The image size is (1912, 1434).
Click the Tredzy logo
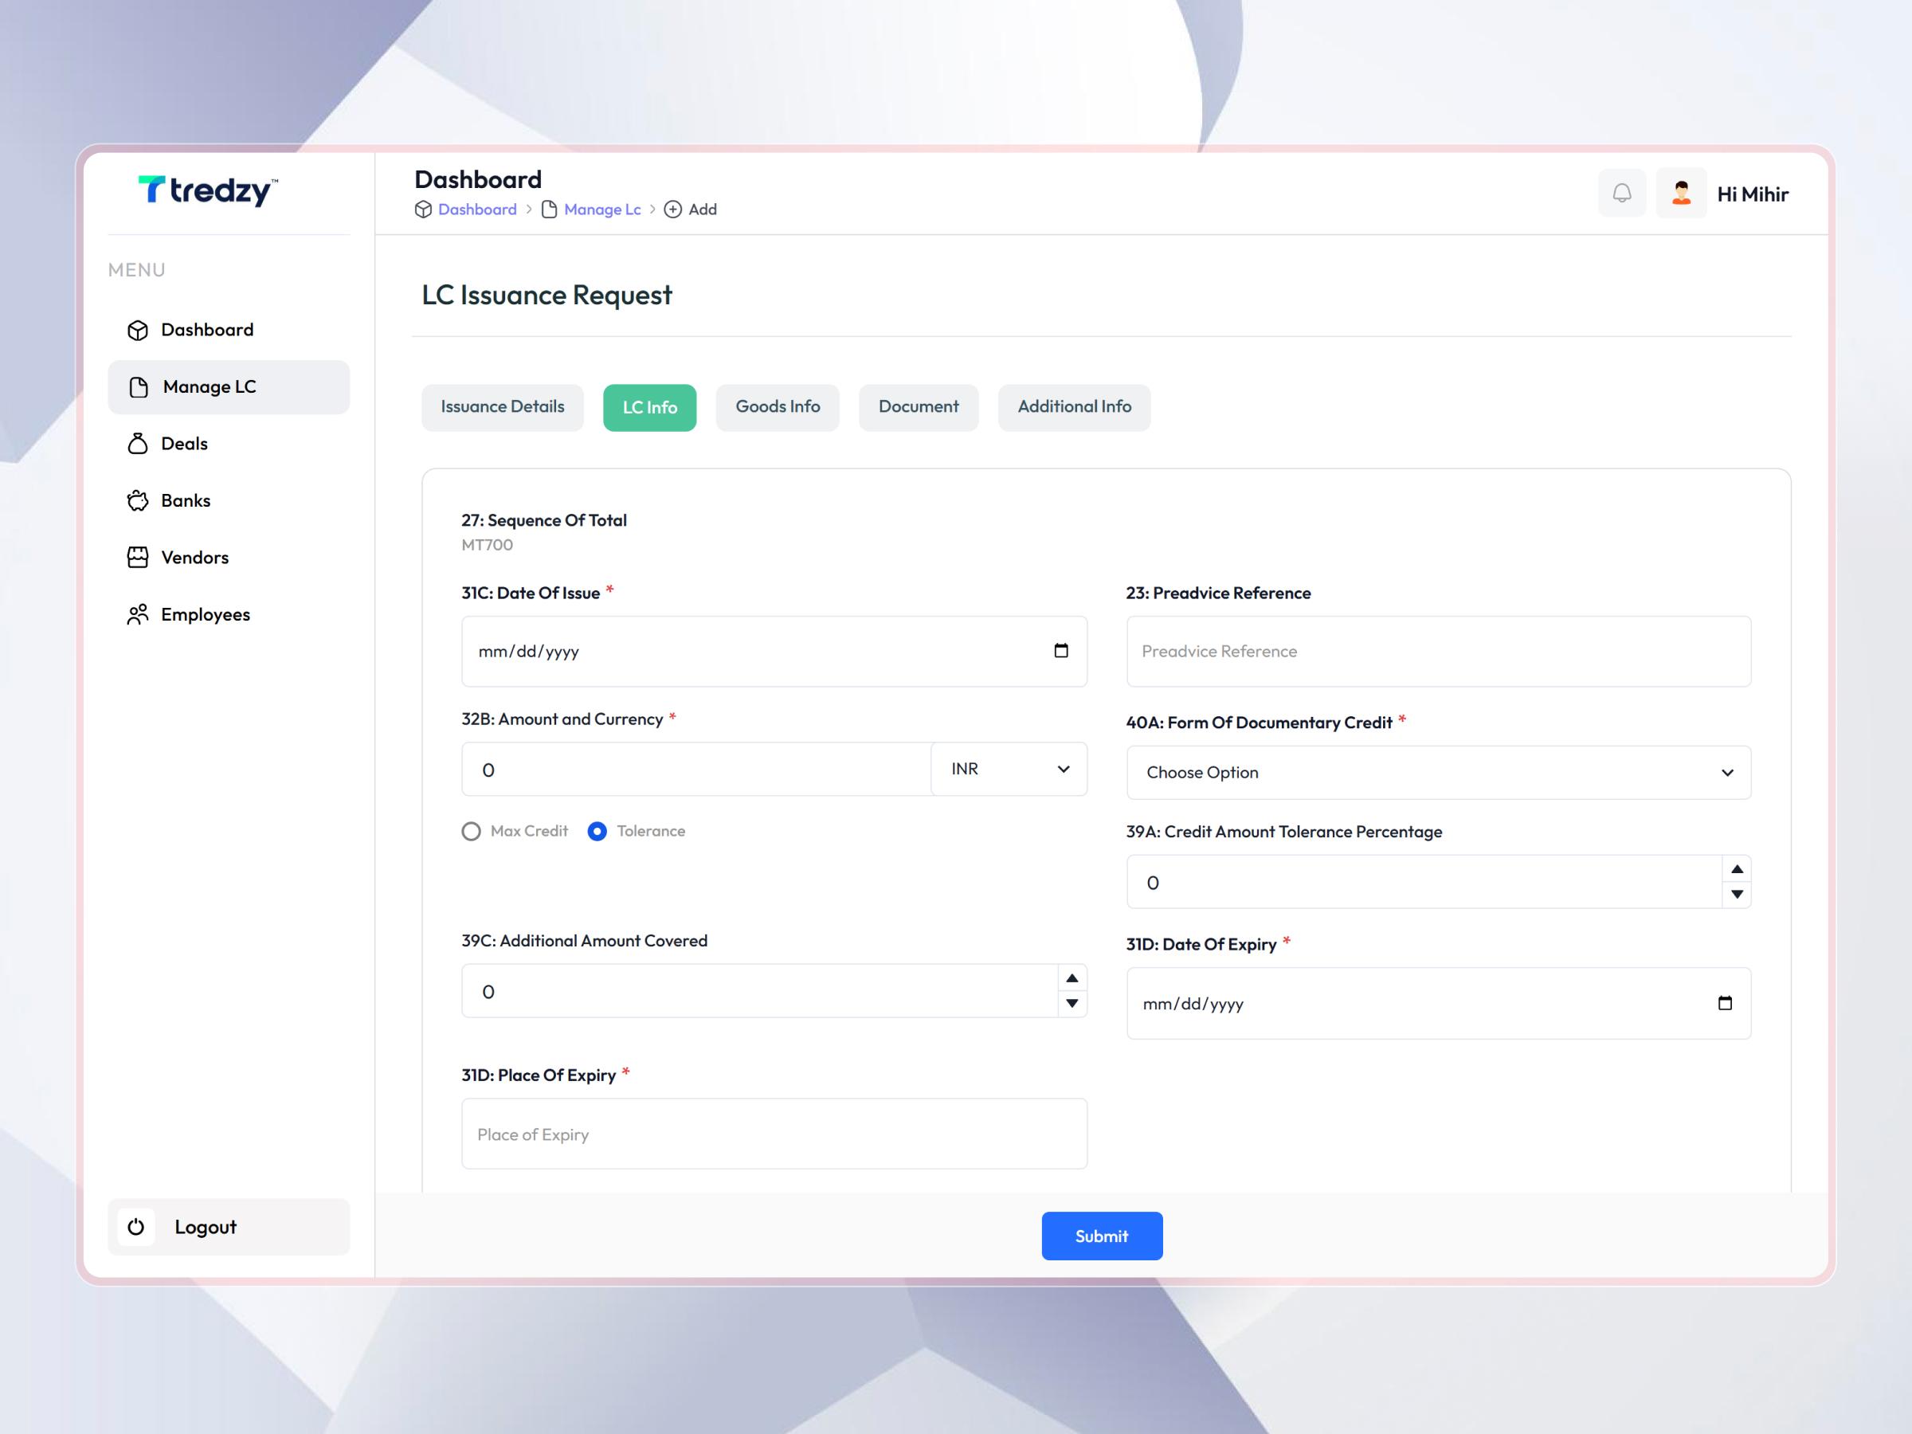[x=207, y=192]
